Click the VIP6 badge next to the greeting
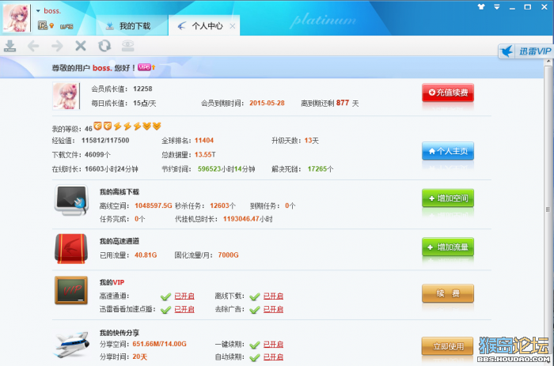The image size is (554, 366). [144, 66]
